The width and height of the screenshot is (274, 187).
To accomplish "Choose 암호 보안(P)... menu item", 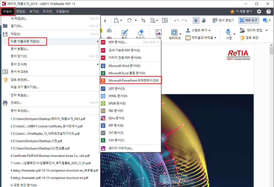I will [x=51, y=80].
